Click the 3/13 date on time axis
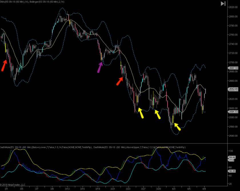The height and width of the screenshot is (191, 240). 67,188
